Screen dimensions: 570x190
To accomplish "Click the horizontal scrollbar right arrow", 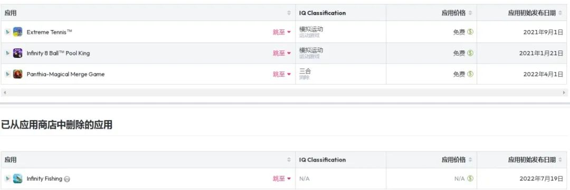I will click(564, 93).
